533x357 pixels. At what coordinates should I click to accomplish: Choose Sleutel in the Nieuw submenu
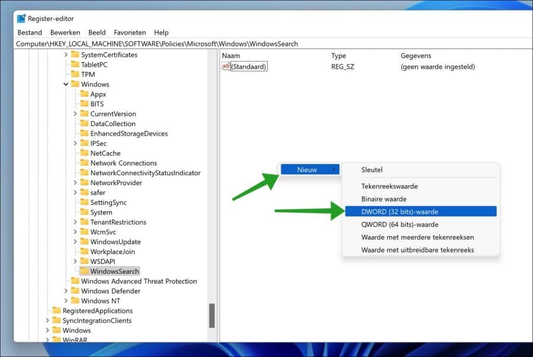[421, 169]
